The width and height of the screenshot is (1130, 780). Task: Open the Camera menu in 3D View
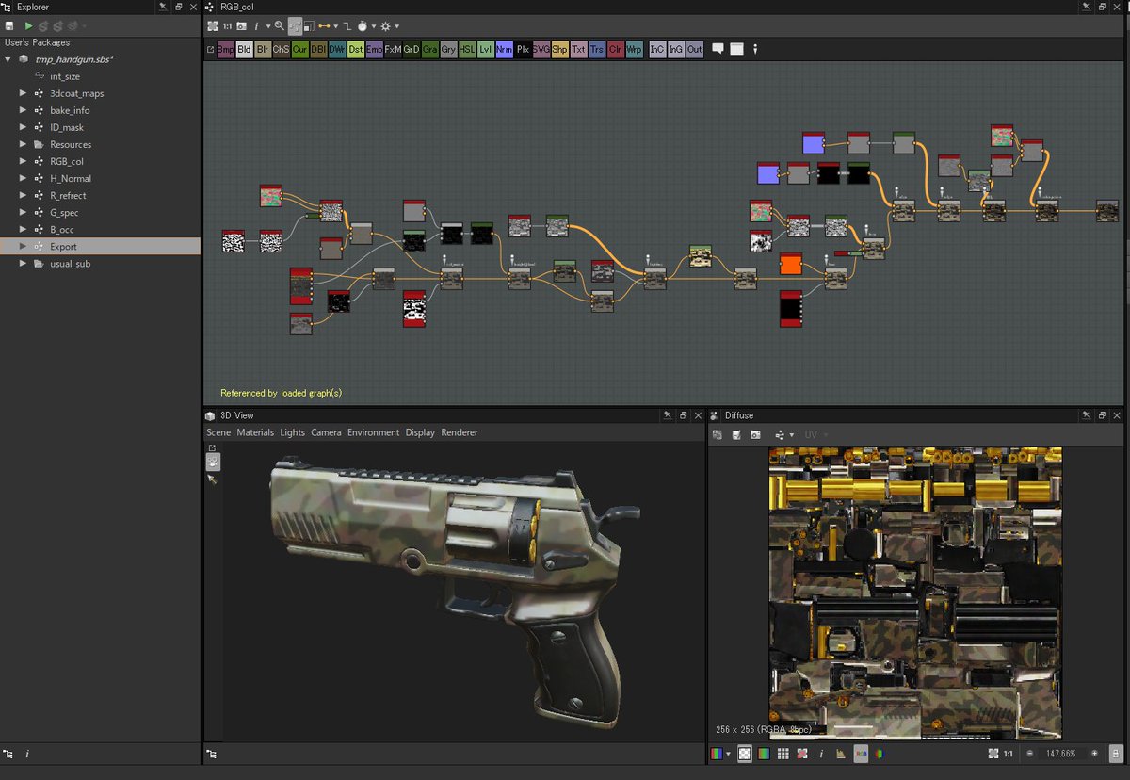[326, 432]
